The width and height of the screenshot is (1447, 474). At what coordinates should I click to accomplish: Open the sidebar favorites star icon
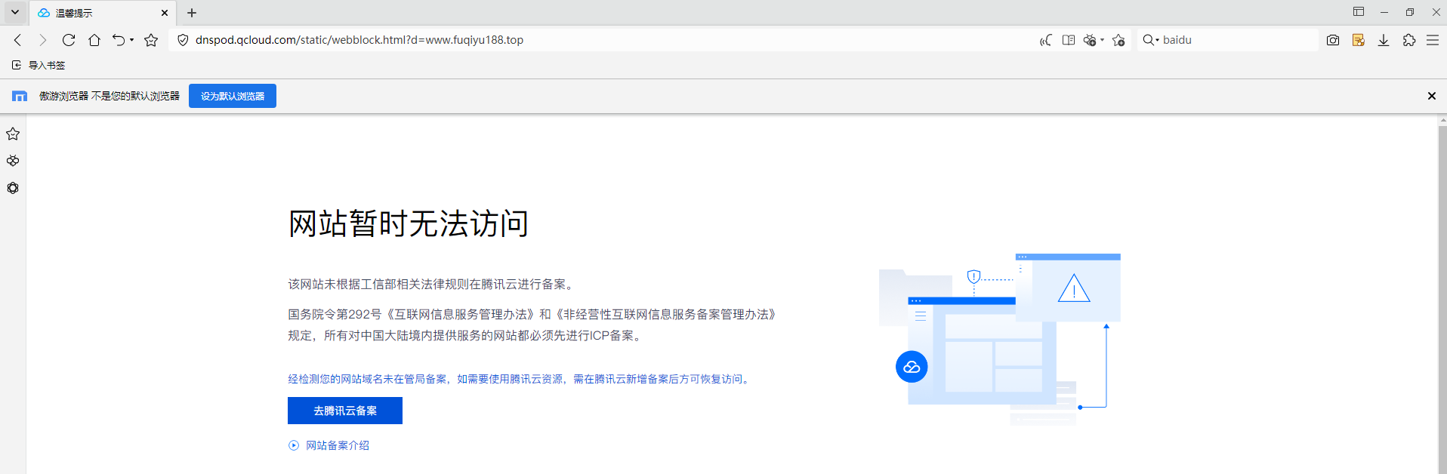[x=13, y=134]
